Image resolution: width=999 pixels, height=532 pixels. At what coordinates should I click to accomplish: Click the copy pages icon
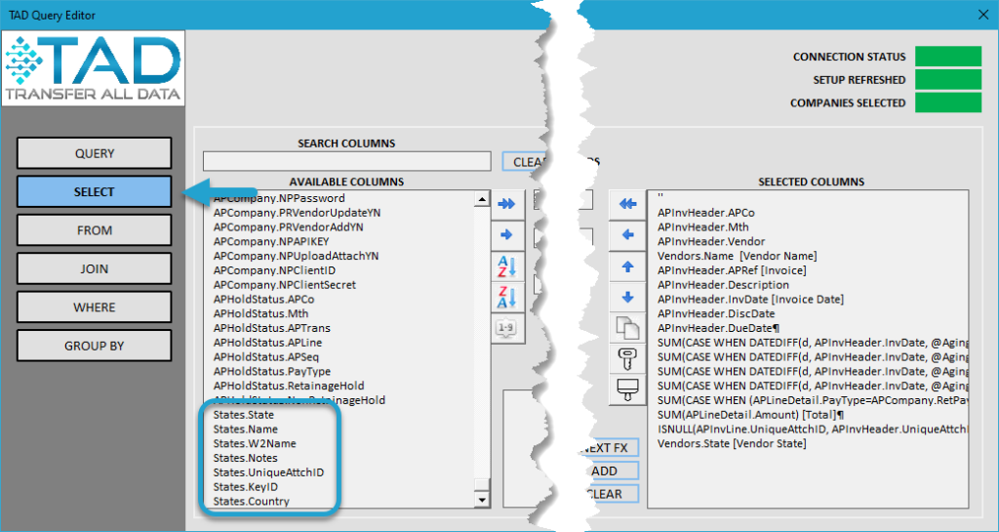pyautogui.click(x=627, y=328)
